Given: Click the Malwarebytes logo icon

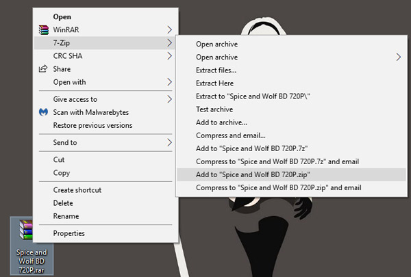Looking at the screenshot, I should (x=44, y=112).
